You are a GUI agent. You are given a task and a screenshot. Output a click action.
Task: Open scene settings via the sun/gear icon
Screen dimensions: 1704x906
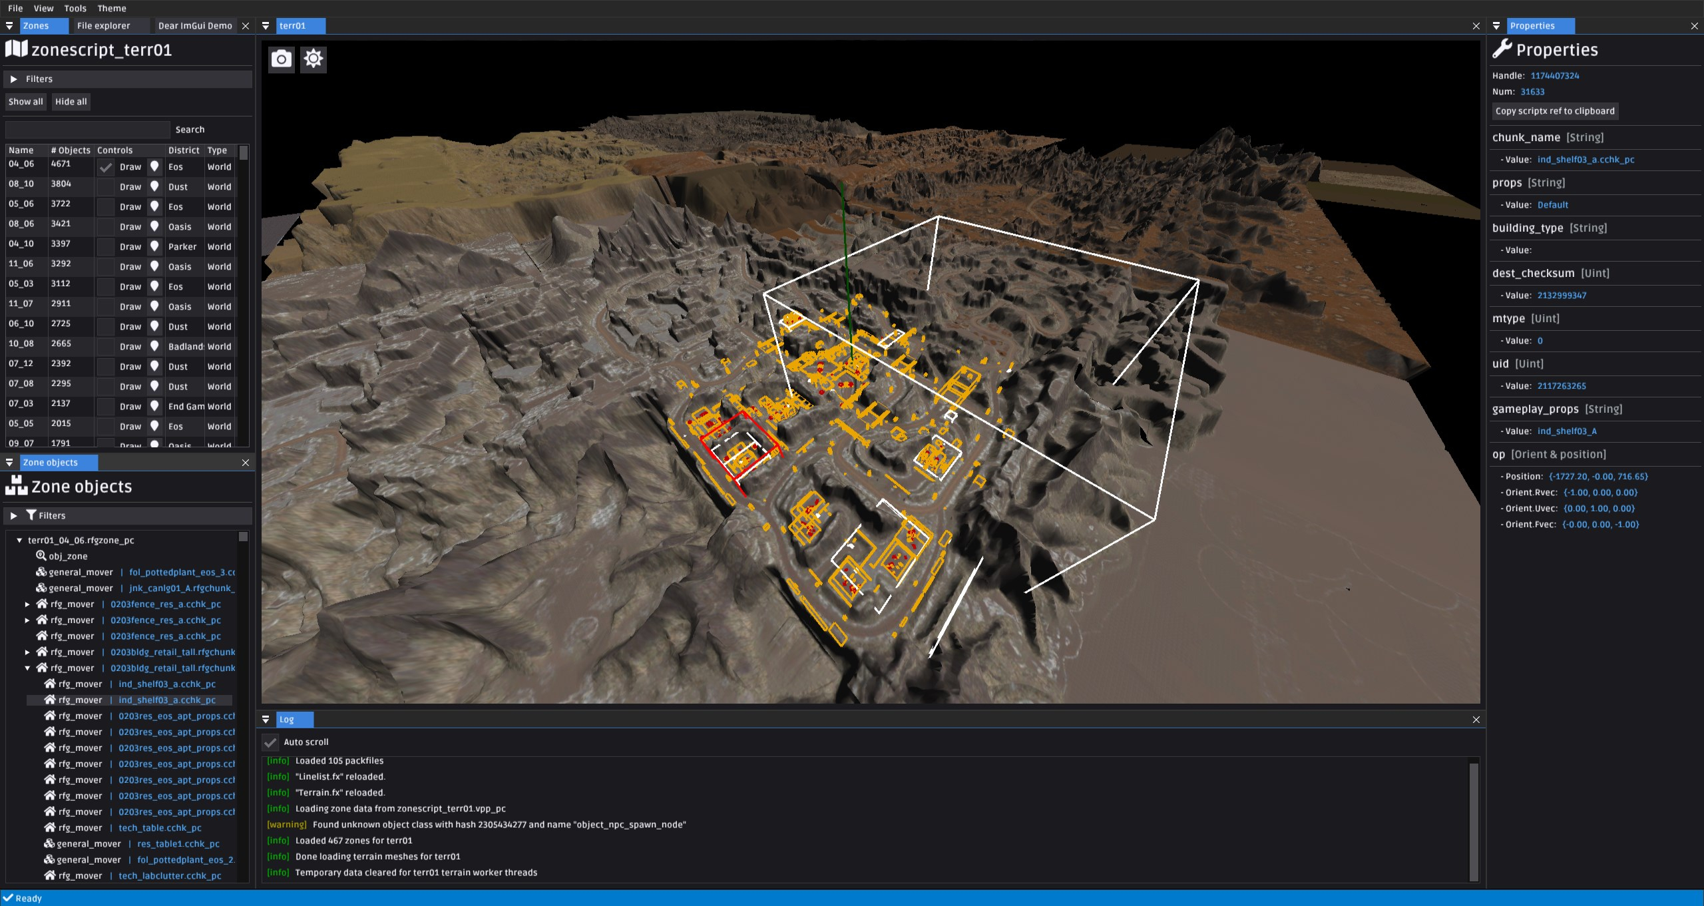[314, 59]
